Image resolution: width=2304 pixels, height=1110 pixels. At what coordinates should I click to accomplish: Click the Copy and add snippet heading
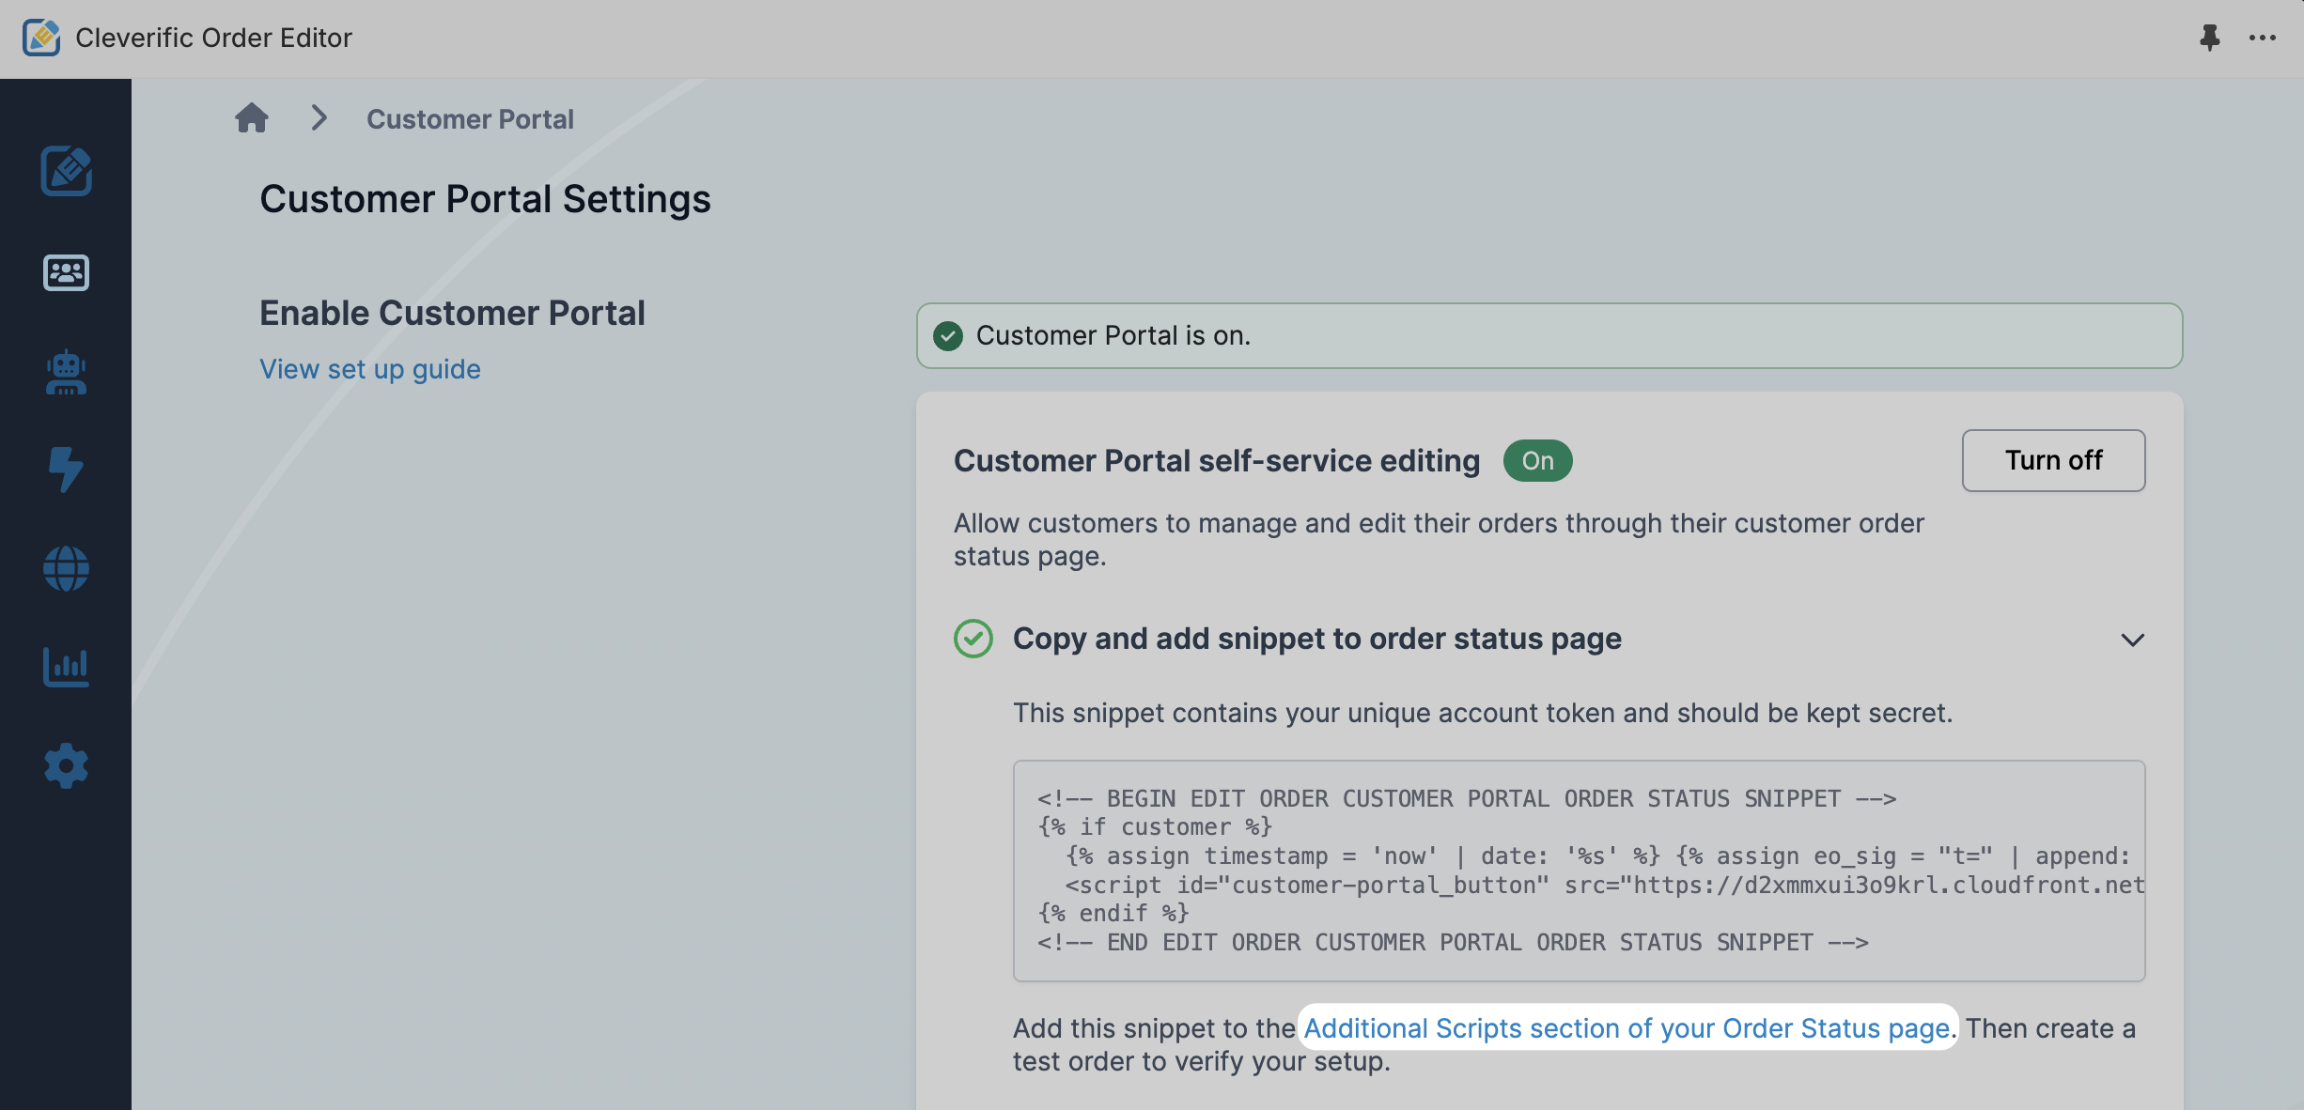point(1316,639)
